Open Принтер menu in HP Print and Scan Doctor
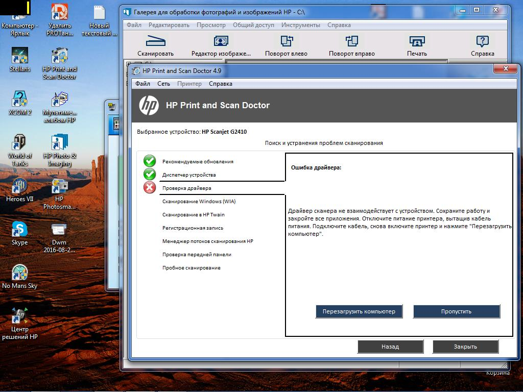This screenshot has width=523, height=392. pyautogui.click(x=189, y=84)
